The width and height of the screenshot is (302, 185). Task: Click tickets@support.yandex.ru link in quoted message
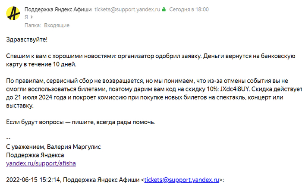pyautogui.click(x=182, y=179)
